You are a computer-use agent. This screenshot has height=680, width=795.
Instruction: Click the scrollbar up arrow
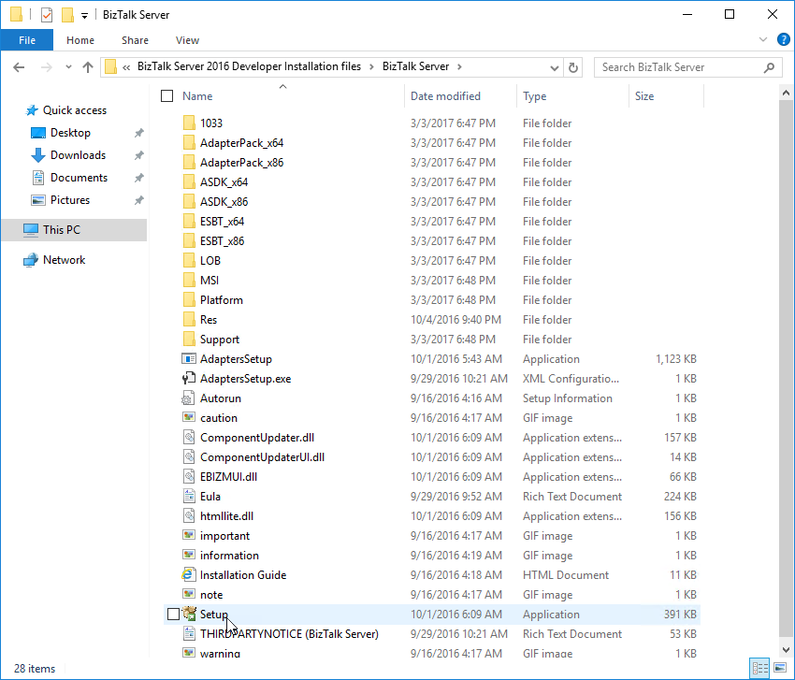786,93
